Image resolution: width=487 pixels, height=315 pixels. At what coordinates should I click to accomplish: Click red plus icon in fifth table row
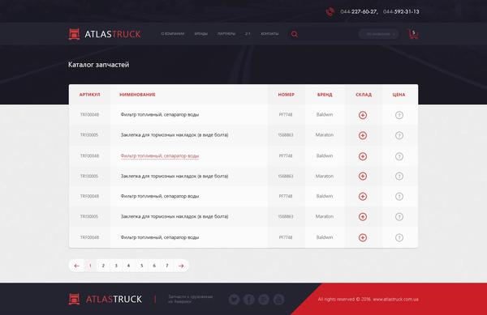point(363,197)
